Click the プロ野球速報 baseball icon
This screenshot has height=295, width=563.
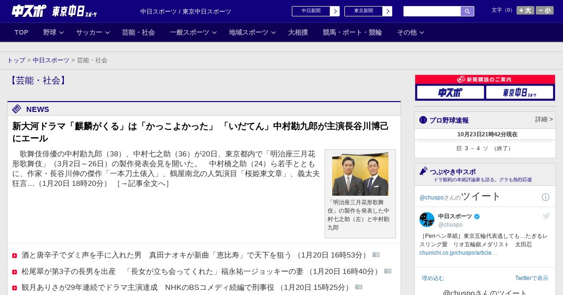click(x=423, y=120)
